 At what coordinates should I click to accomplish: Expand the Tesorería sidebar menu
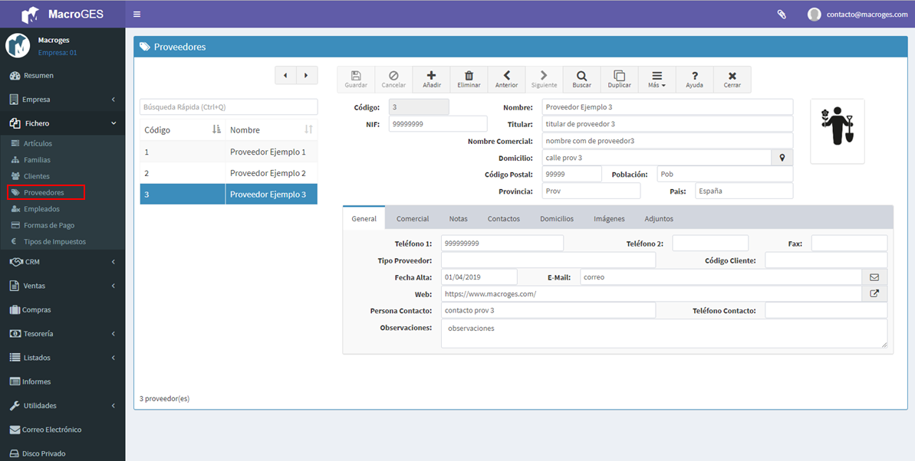click(62, 333)
